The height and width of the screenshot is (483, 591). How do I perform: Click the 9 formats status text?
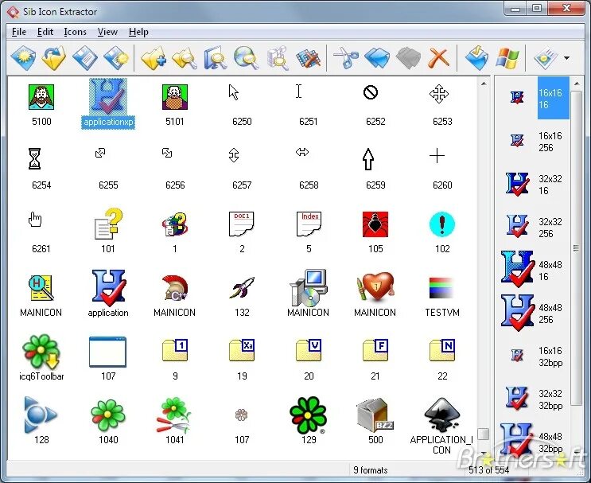pos(370,470)
